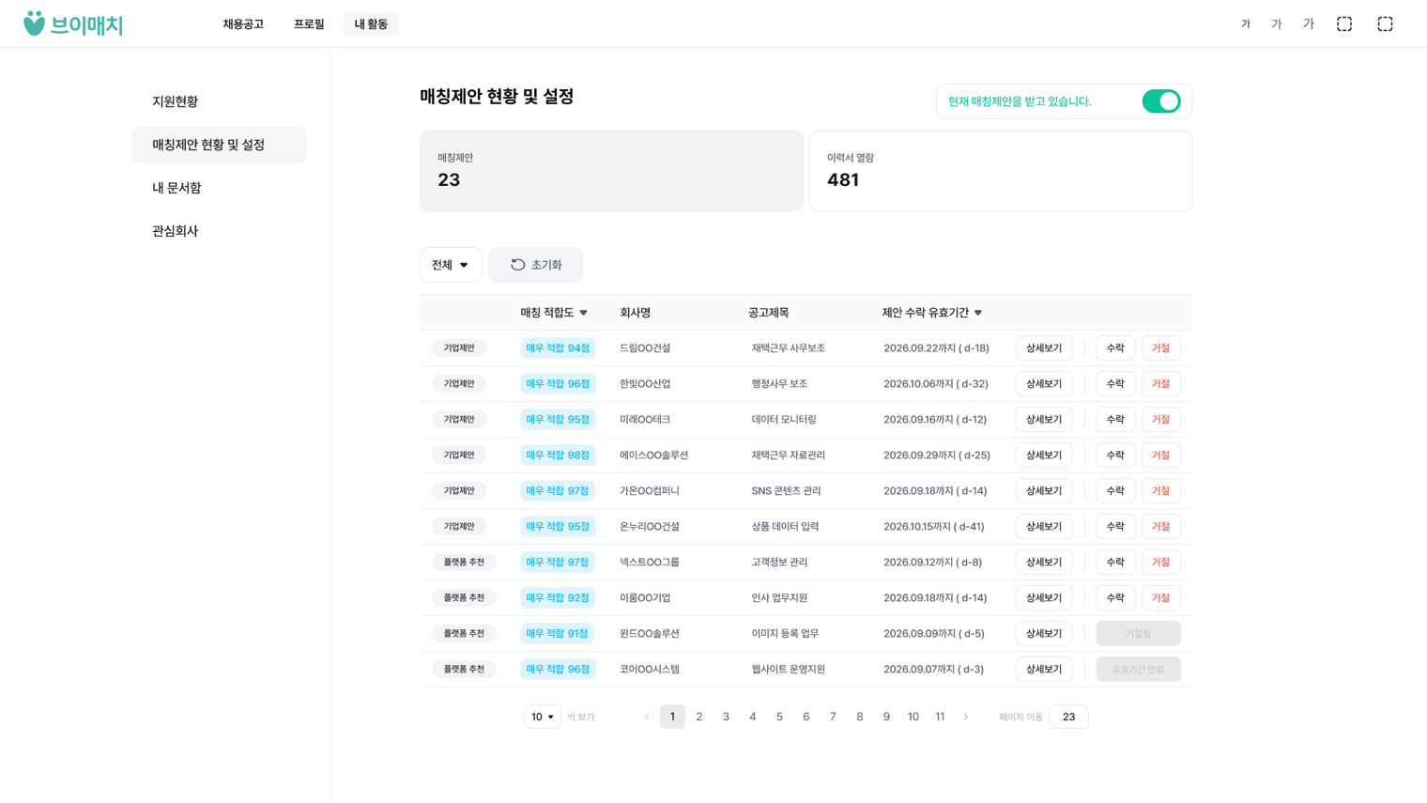Viewport: 1427px width, 803px height.
Task: Select the largest 가 font size icon
Action: tap(1309, 23)
